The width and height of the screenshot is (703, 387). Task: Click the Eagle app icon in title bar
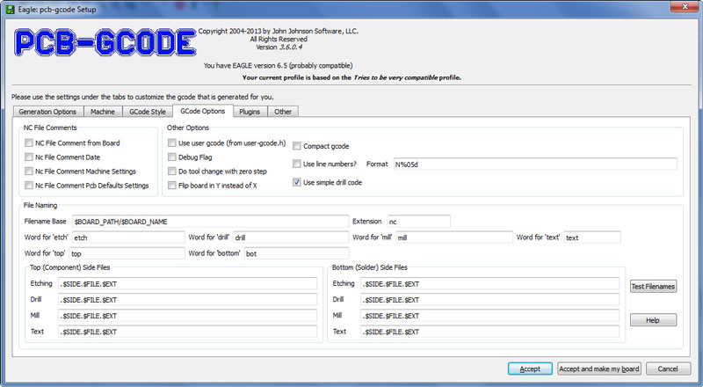pyautogui.click(x=10, y=9)
